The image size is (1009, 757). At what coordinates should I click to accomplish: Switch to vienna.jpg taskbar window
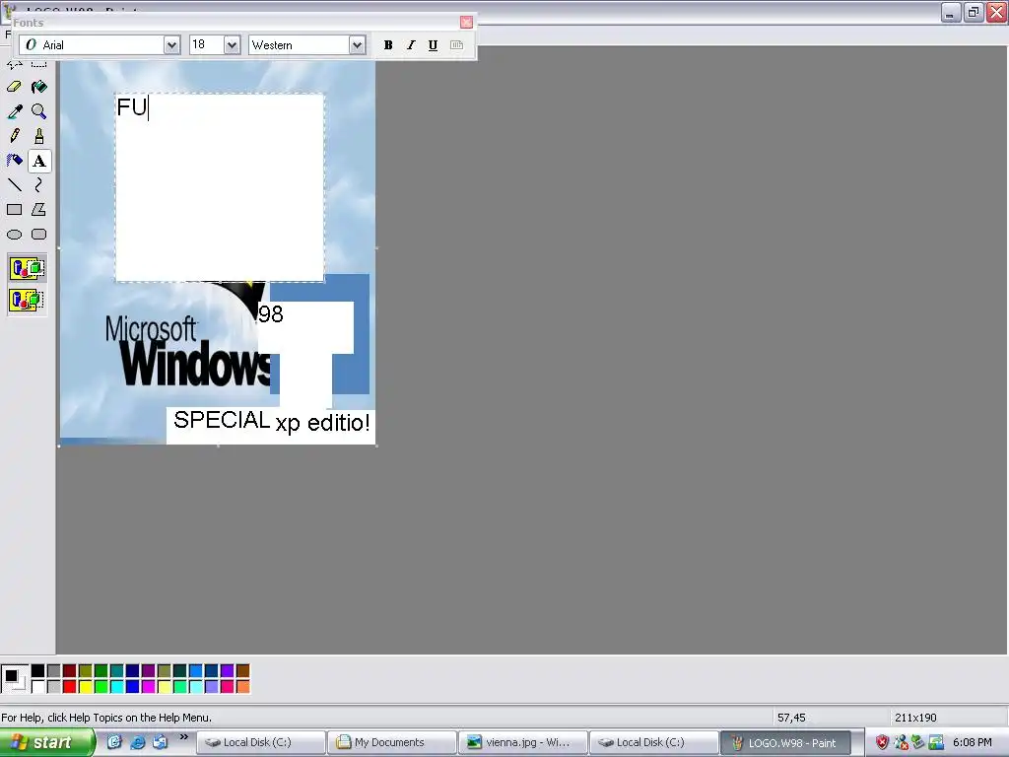click(523, 742)
